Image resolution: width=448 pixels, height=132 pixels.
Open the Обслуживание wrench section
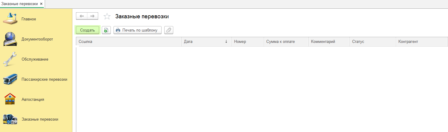[x=35, y=59]
